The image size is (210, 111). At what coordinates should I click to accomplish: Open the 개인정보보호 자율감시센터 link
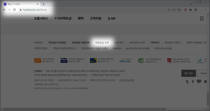95,48
